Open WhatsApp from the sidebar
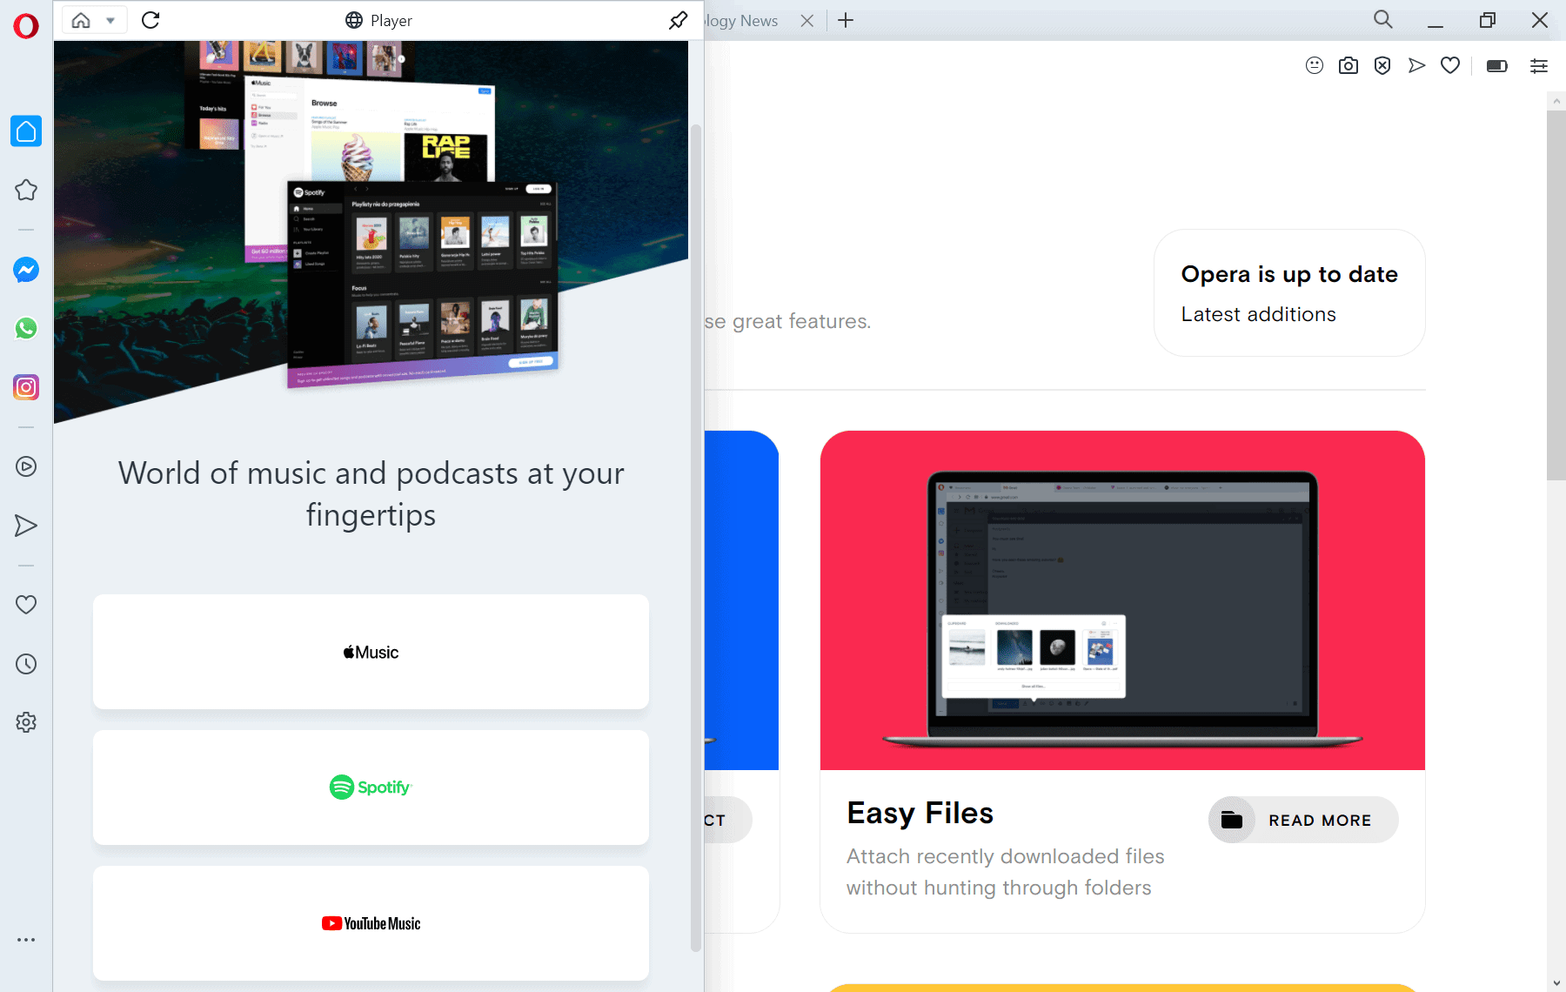 (x=26, y=329)
